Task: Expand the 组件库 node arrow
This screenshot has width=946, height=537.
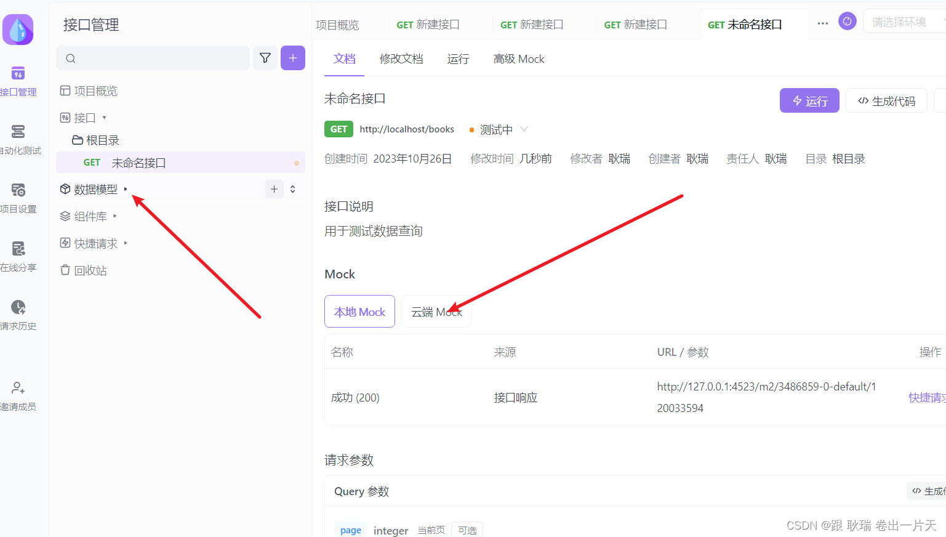Action: click(x=115, y=216)
